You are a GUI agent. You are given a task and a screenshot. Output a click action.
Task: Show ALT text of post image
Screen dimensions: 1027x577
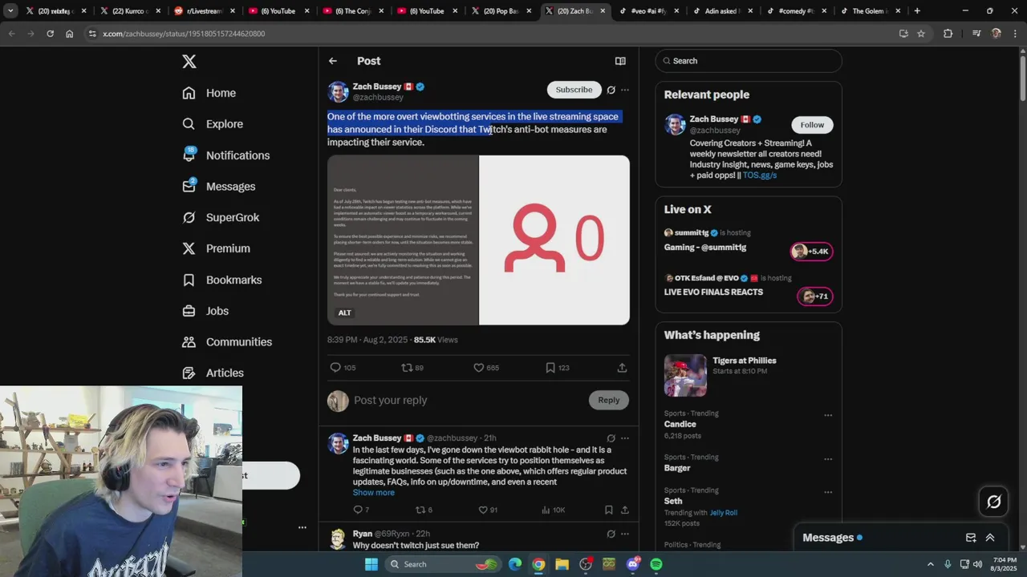point(344,313)
